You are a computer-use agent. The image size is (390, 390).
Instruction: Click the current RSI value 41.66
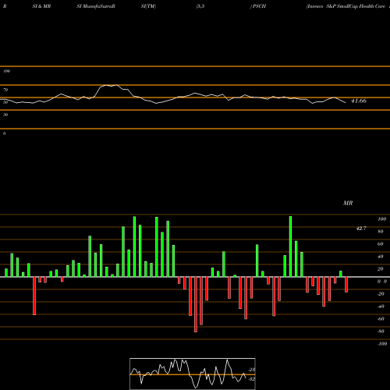point(359,101)
